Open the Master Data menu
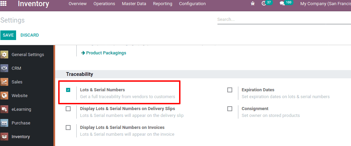 134,4
